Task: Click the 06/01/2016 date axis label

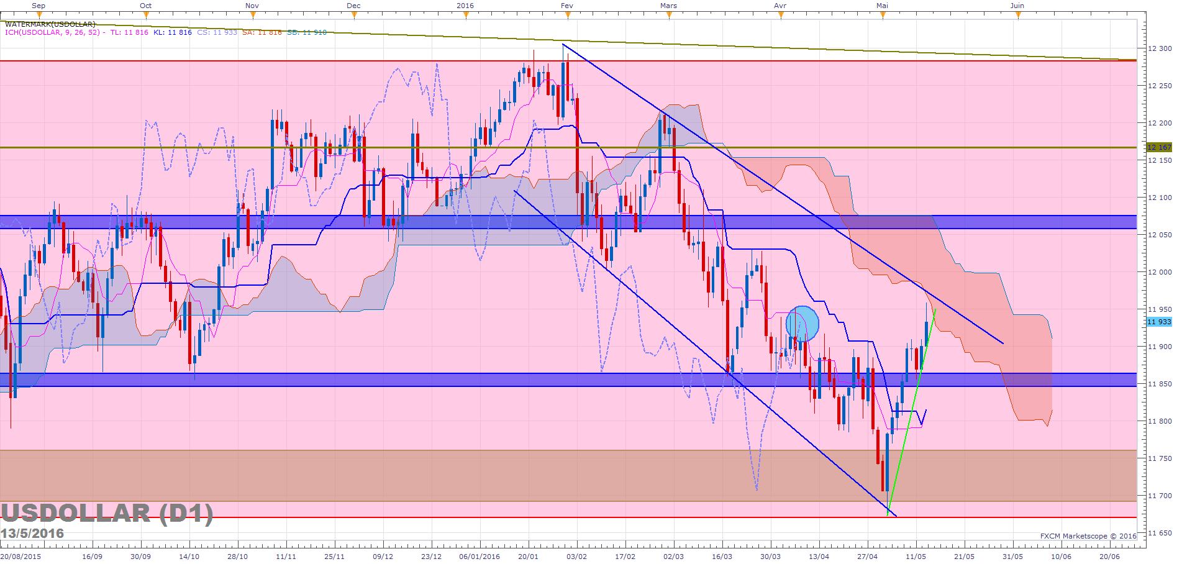Action: [480, 557]
